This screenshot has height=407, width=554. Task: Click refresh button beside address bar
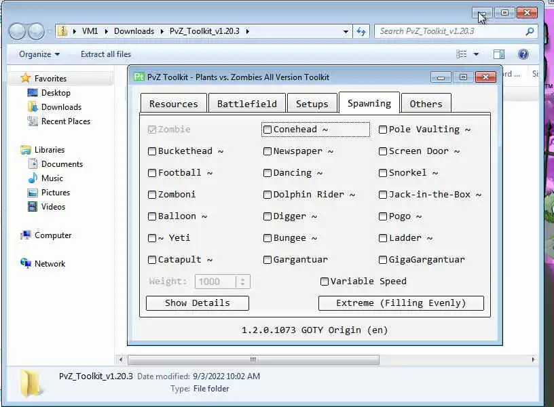click(x=361, y=31)
